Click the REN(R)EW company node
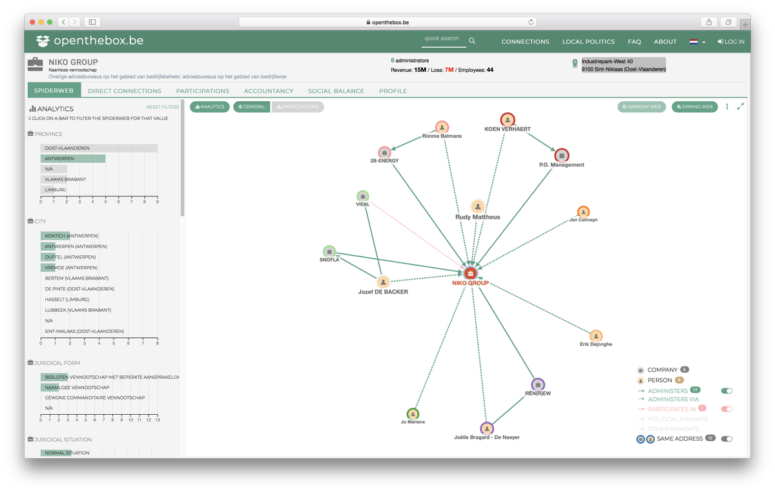This screenshot has height=493, width=775. pyautogui.click(x=538, y=384)
